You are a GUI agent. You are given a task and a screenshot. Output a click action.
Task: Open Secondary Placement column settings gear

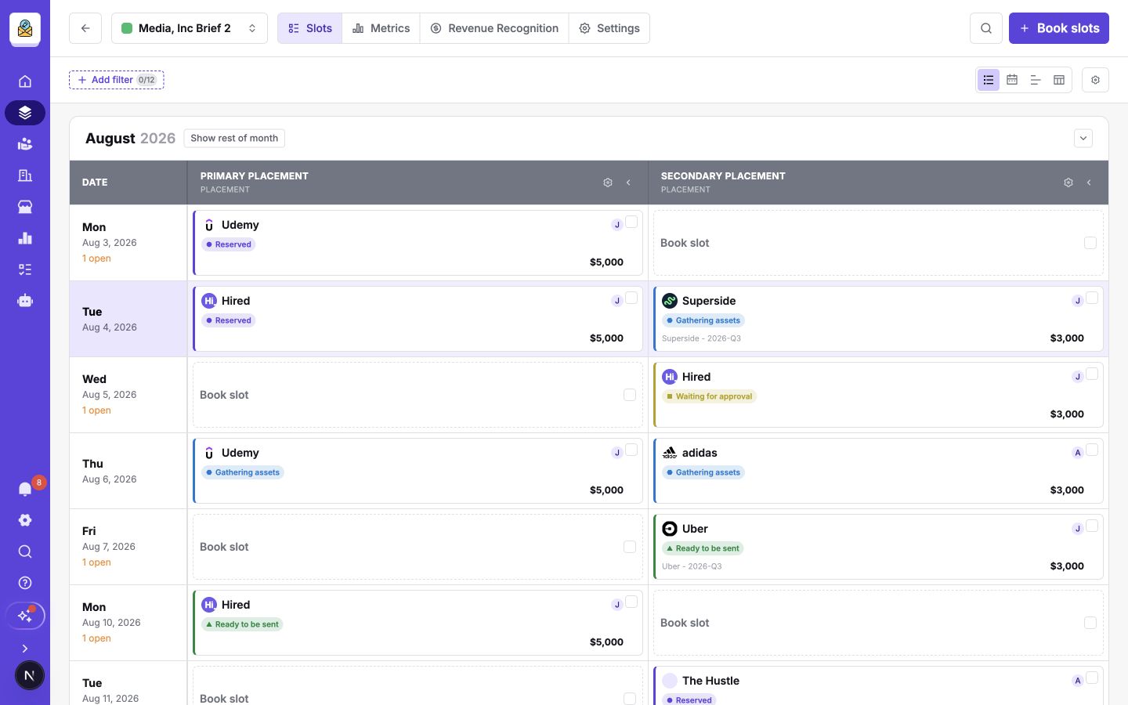click(1068, 183)
